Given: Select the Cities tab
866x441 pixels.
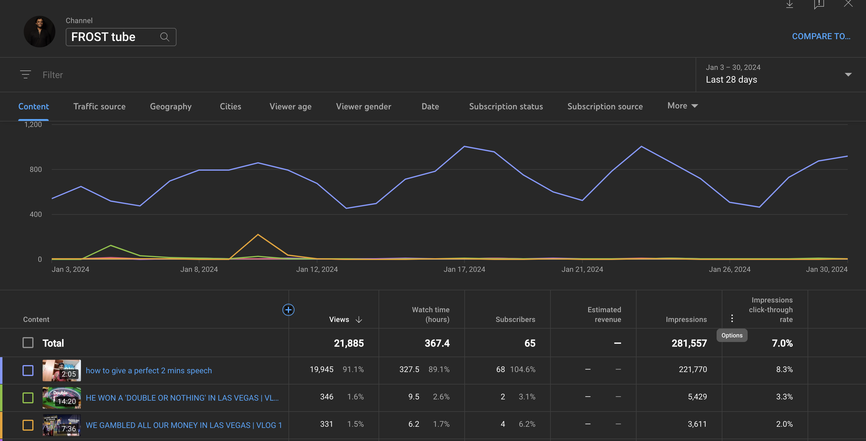Looking at the screenshot, I should pyautogui.click(x=230, y=106).
